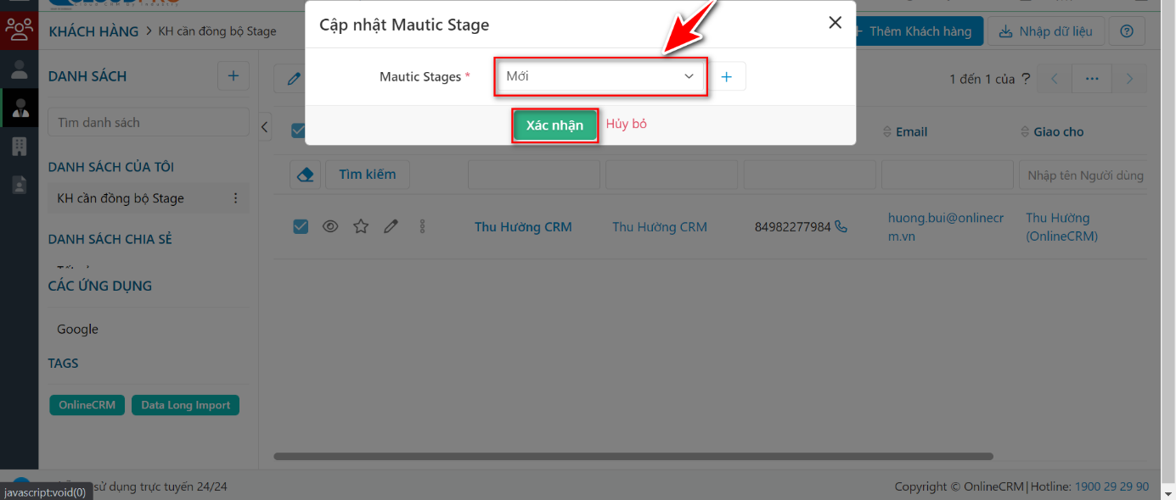The height and width of the screenshot is (500, 1176).
Task: Mark Thu Hường CRM as favorite with star
Action: (360, 225)
